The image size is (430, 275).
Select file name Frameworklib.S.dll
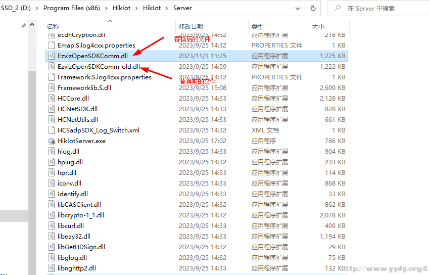84,88
